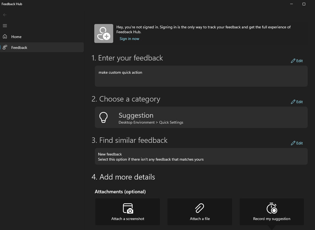Maximize the Feedback Hub window

[304, 4]
